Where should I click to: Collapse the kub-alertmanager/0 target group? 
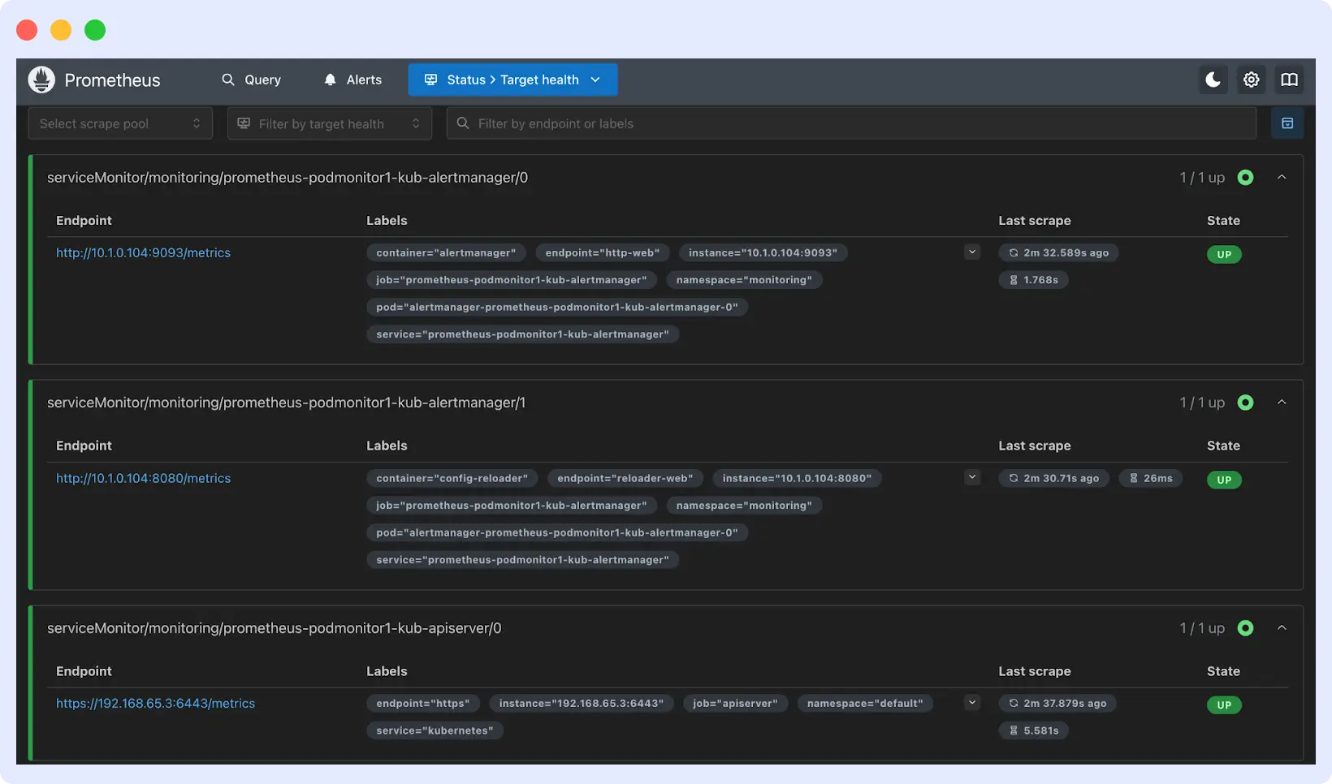coord(1282,177)
